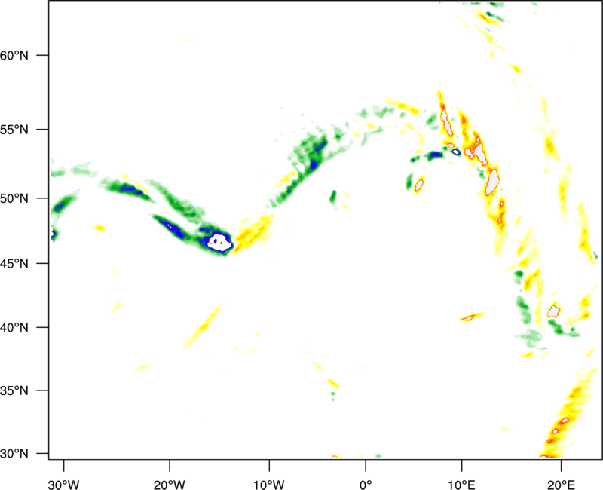The image size is (603, 490).
Task: Click the 10°E longitude label
Action: coord(461,485)
